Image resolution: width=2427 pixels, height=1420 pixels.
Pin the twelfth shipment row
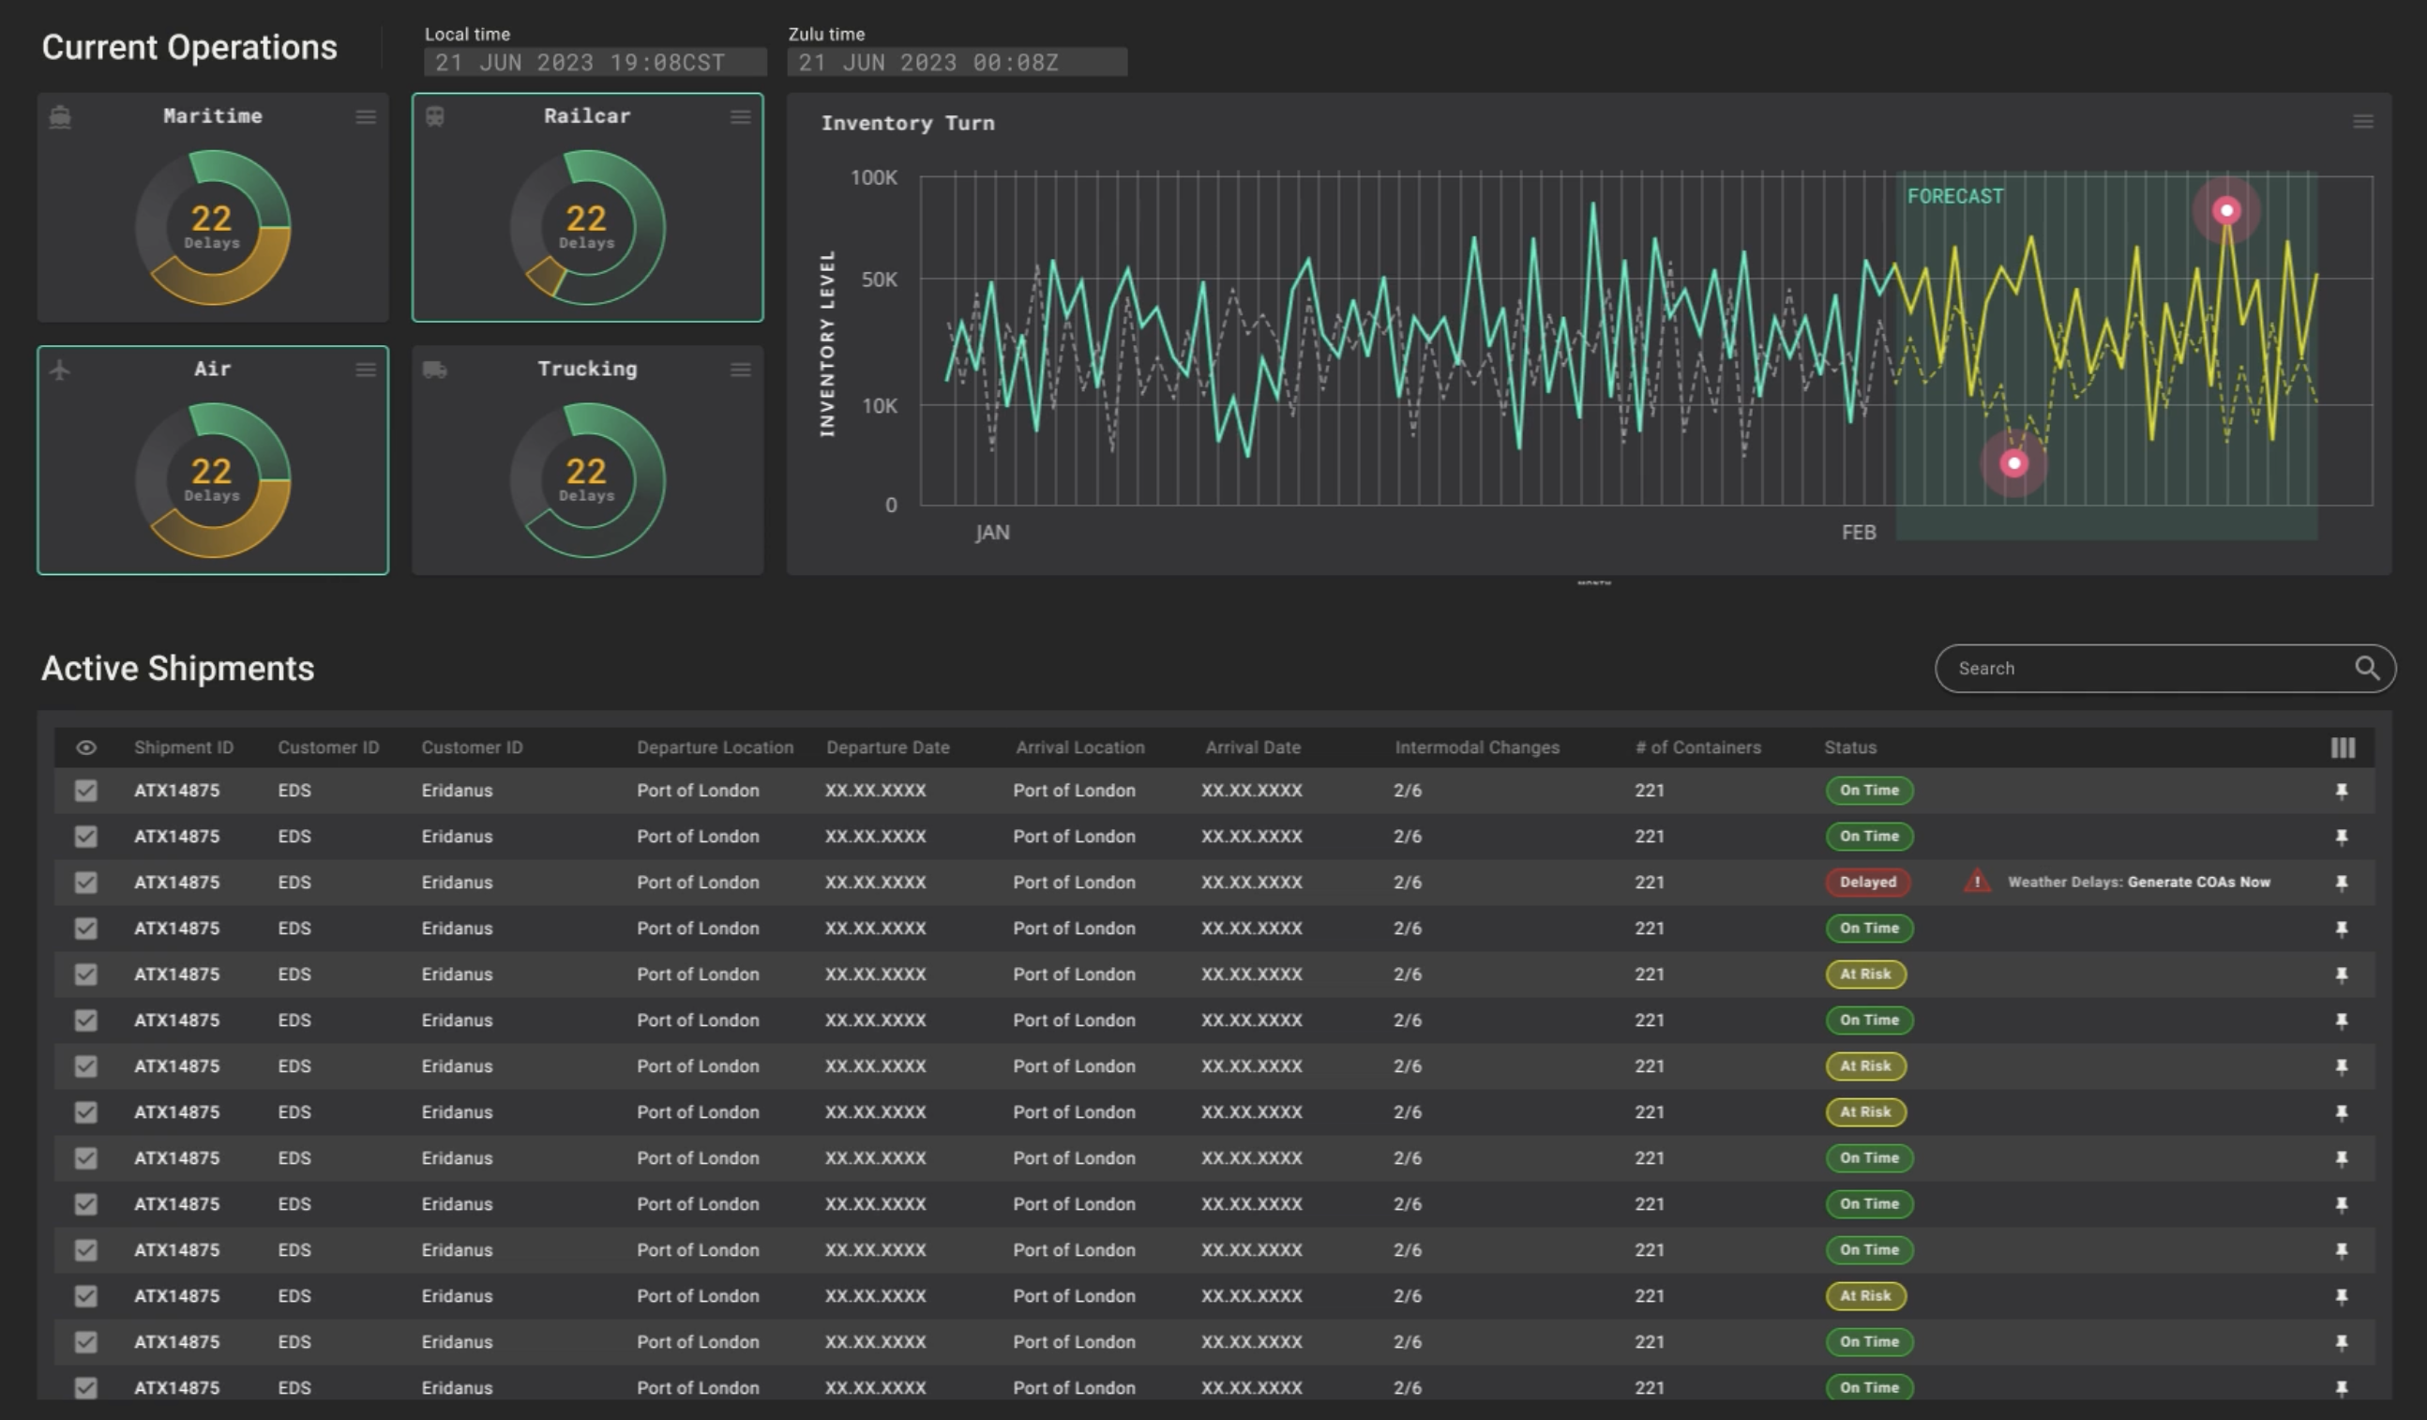point(2343,1297)
